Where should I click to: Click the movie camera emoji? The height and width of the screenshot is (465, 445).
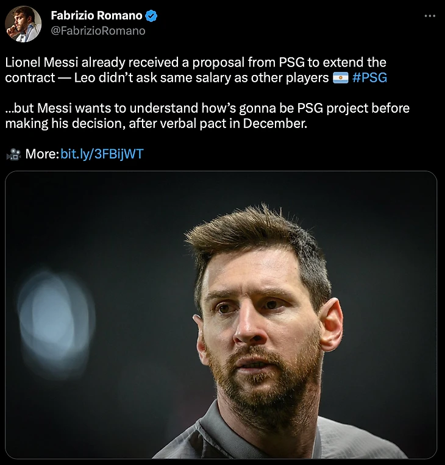(13, 155)
